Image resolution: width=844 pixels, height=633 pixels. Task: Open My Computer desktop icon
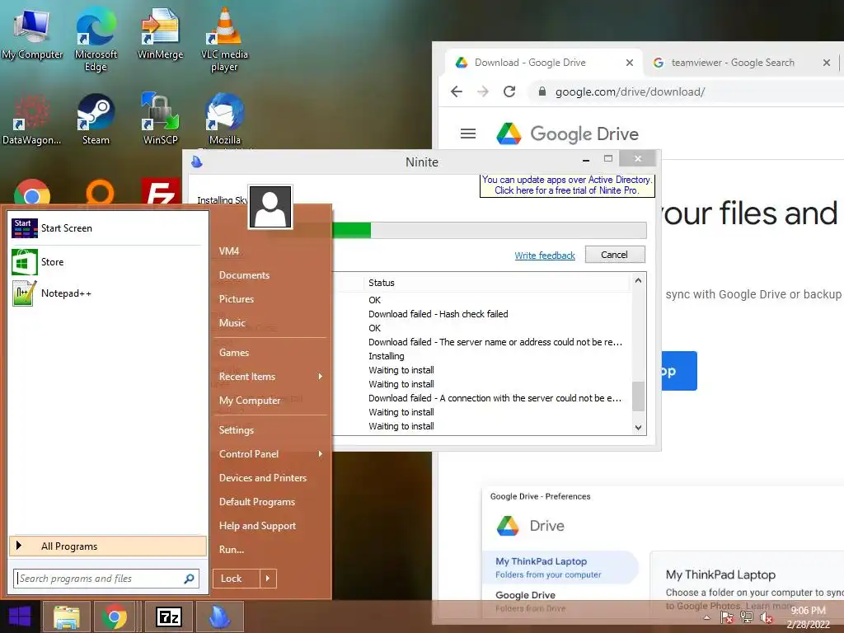click(x=32, y=34)
